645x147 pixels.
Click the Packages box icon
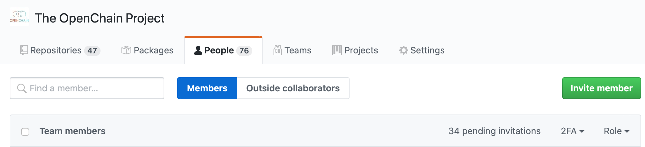[x=126, y=50]
